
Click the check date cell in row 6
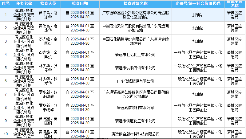pyautogui.click(x=80, y=81)
